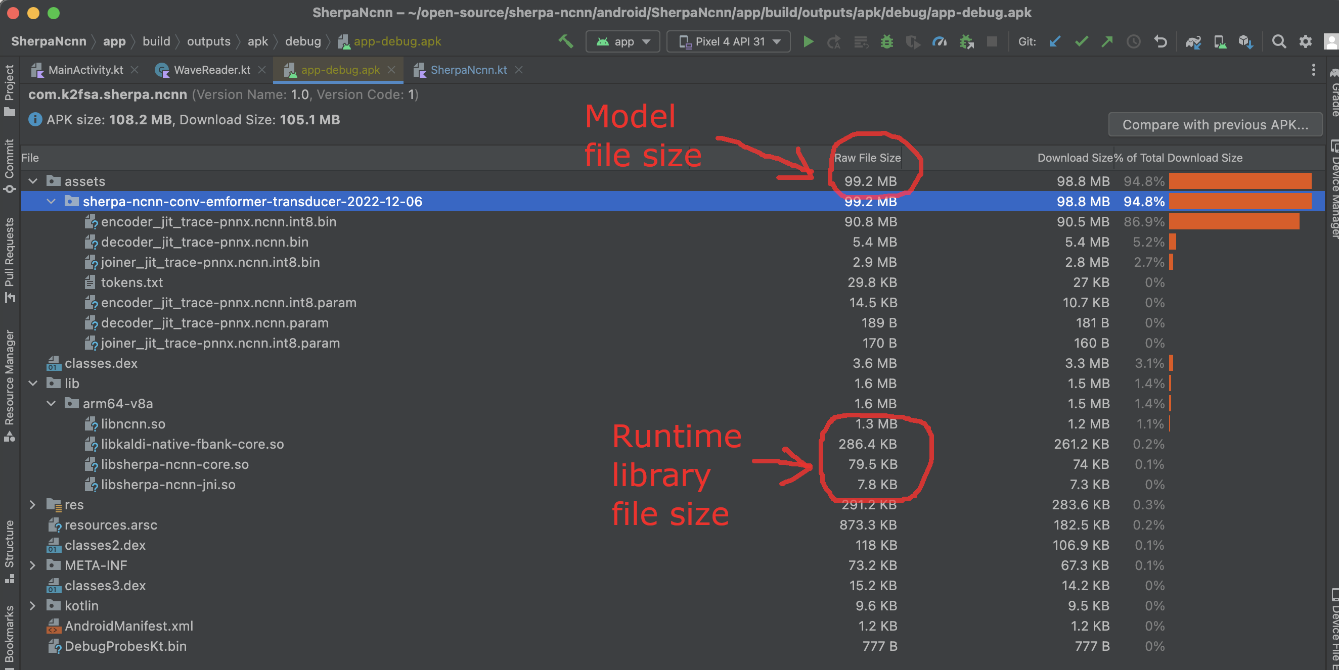Screen dimensions: 1339x670
Task: Run app with coverage icon
Action: click(913, 41)
